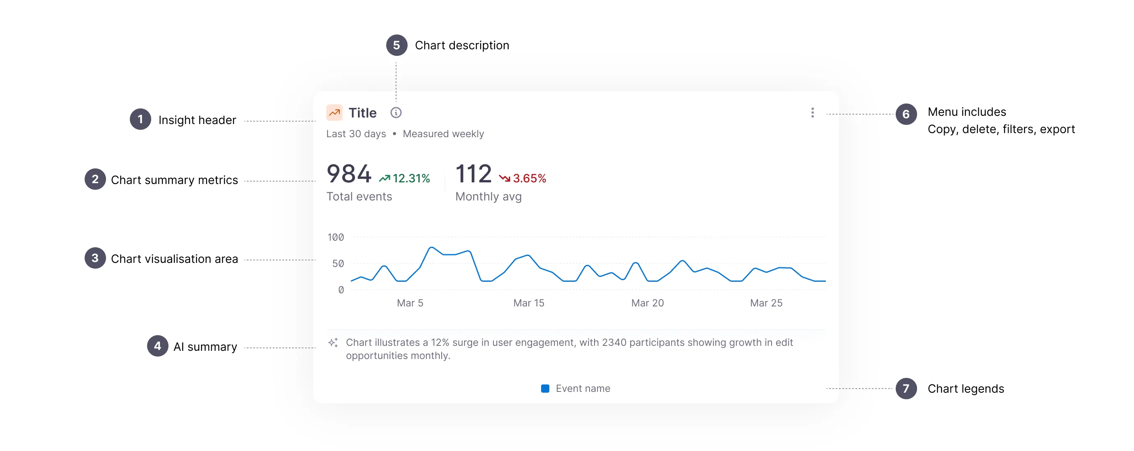Click the red downward trend arrow

[x=505, y=178]
